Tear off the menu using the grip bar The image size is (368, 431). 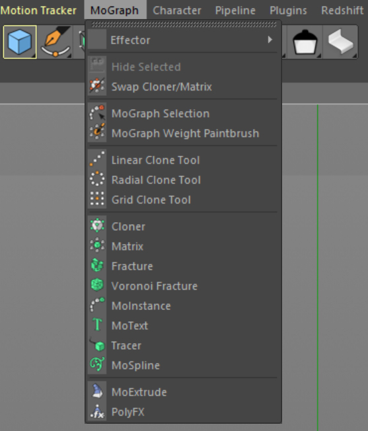(x=184, y=24)
